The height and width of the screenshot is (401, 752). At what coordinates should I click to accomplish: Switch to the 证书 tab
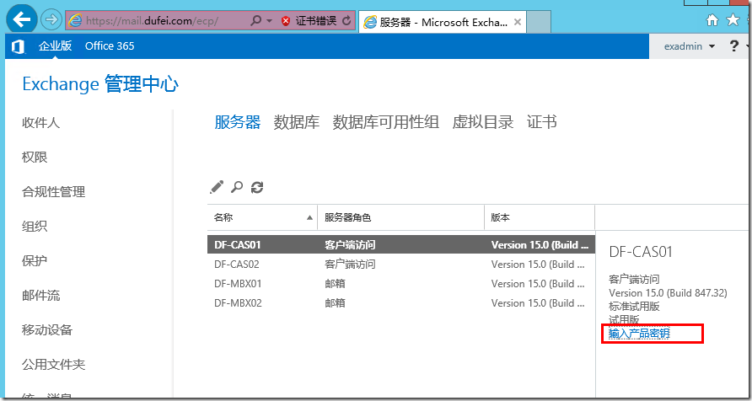pos(542,122)
